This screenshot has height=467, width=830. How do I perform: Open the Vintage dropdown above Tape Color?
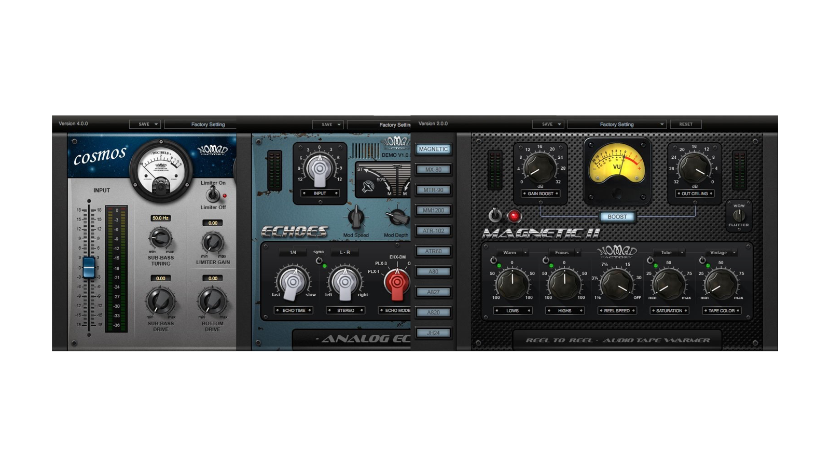pos(721,253)
